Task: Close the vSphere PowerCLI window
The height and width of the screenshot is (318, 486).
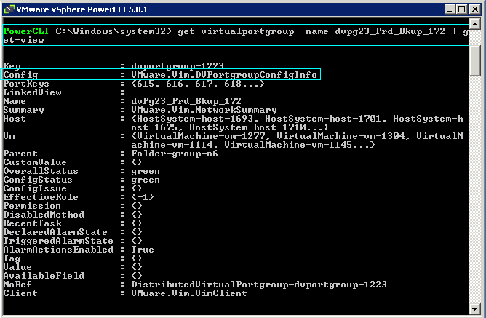Action: 475,9
